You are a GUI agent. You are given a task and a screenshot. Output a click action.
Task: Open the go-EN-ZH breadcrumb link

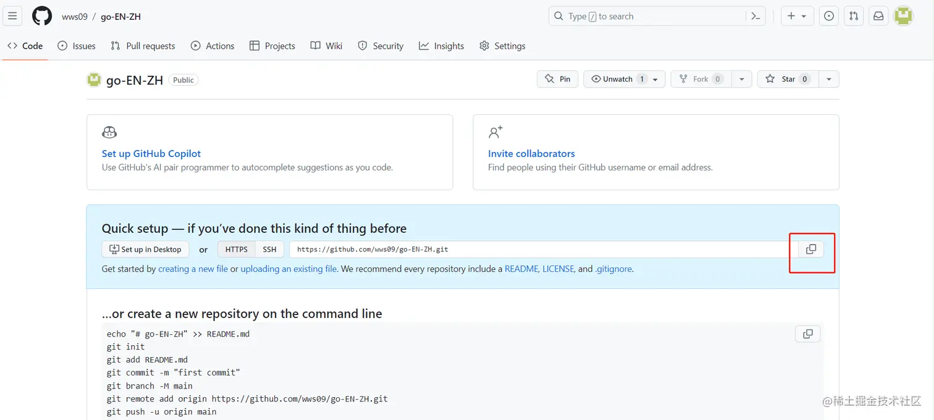121,17
